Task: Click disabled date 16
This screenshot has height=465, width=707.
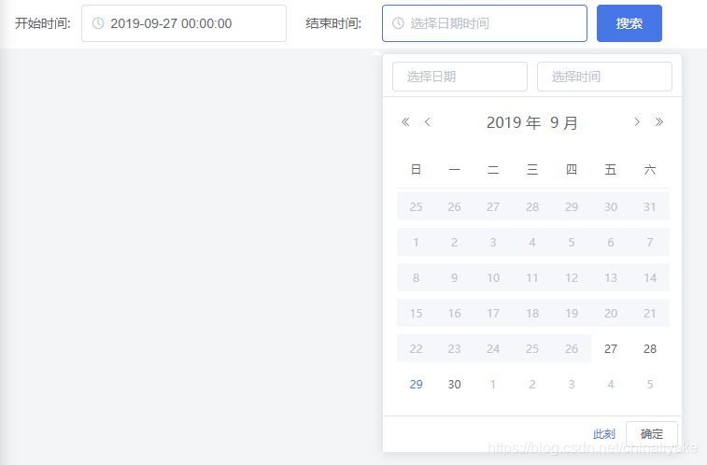Action: click(x=454, y=313)
